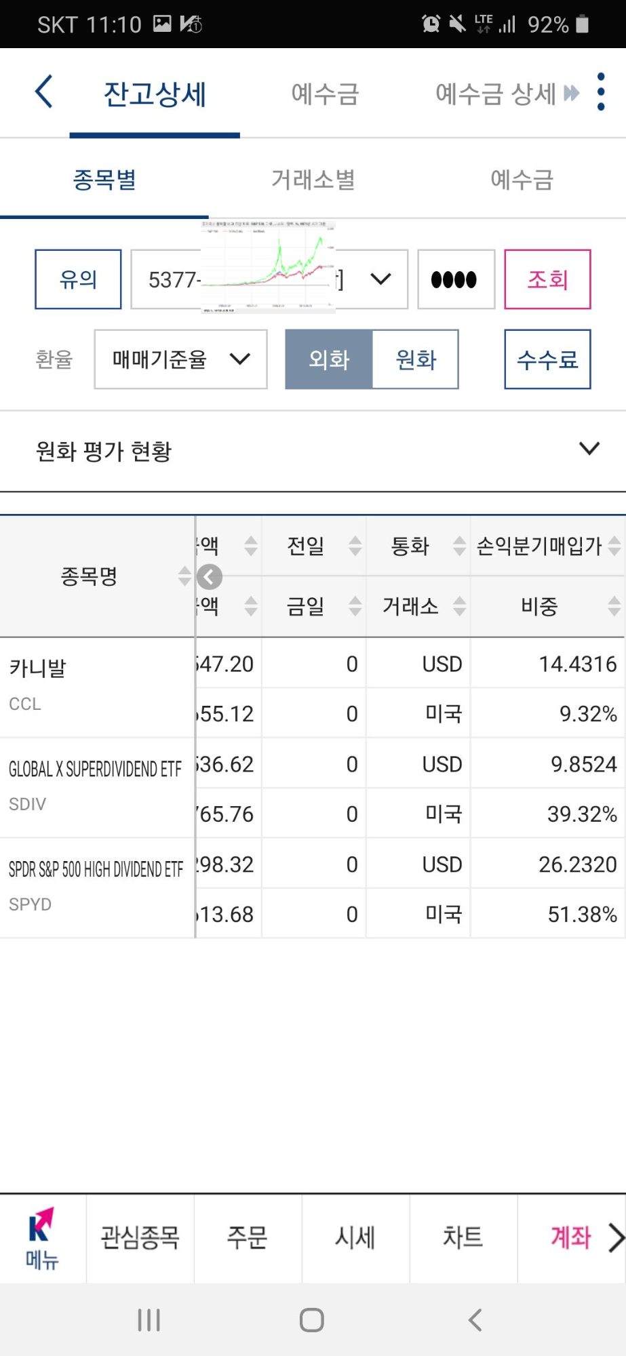The width and height of the screenshot is (626, 1356).
Task: Open the K 메뉴 logo button
Action: click(42, 1238)
